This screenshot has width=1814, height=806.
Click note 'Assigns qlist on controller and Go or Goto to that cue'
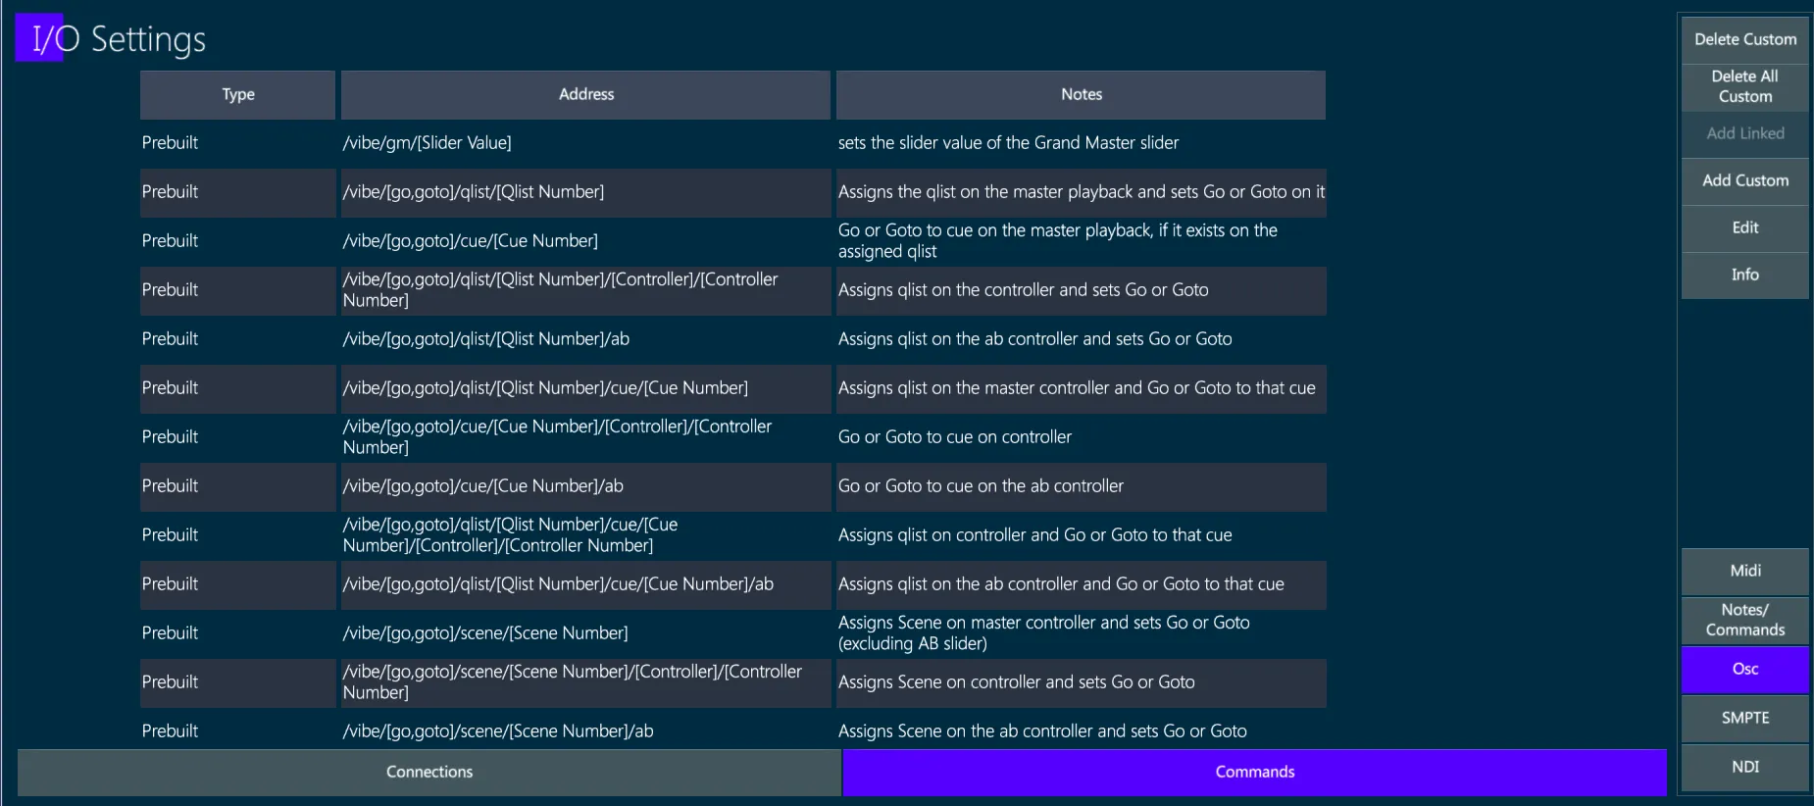[x=1034, y=535]
